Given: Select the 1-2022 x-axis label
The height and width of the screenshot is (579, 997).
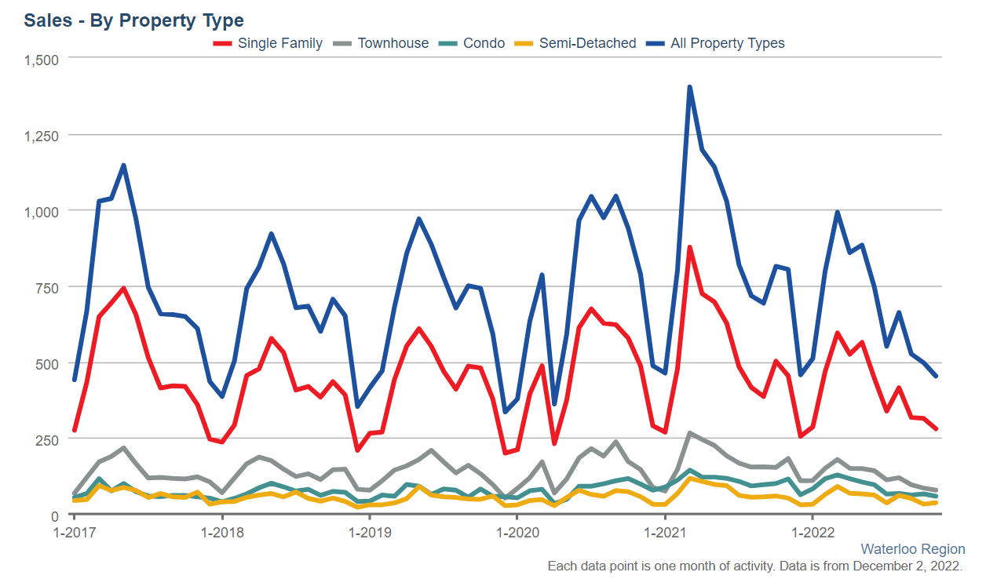Looking at the screenshot, I should [x=812, y=533].
